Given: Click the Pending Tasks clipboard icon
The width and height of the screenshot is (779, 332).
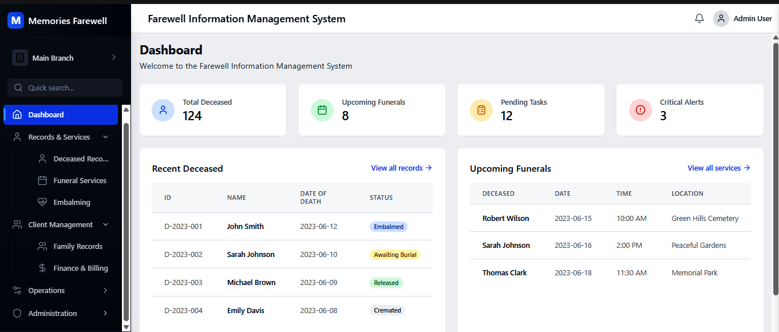Looking at the screenshot, I should click(481, 110).
